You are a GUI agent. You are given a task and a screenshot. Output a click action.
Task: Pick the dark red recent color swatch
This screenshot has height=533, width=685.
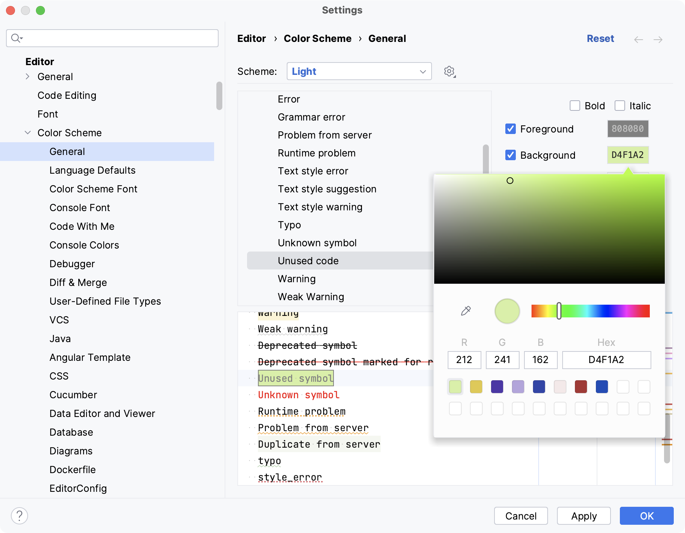tap(581, 387)
